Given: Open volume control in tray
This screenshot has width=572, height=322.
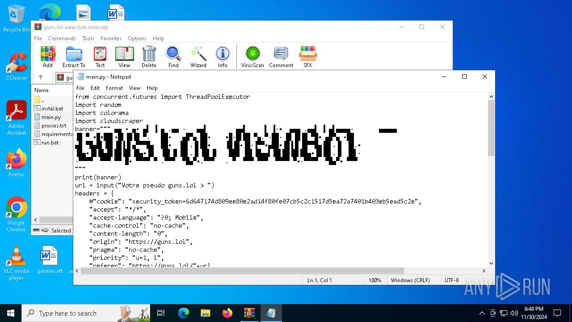Looking at the screenshot, I should point(514,313).
